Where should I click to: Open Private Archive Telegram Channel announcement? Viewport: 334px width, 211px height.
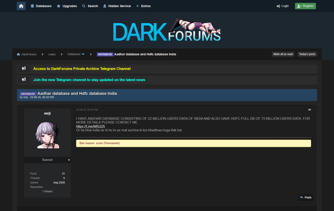coord(82,68)
